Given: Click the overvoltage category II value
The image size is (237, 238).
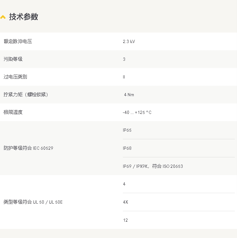Looking at the screenshot, I should (x=124, y=77).
